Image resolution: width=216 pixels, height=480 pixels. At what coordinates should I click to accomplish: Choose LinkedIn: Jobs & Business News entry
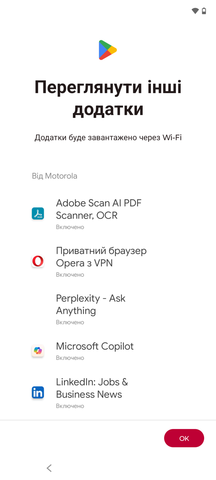92,388
